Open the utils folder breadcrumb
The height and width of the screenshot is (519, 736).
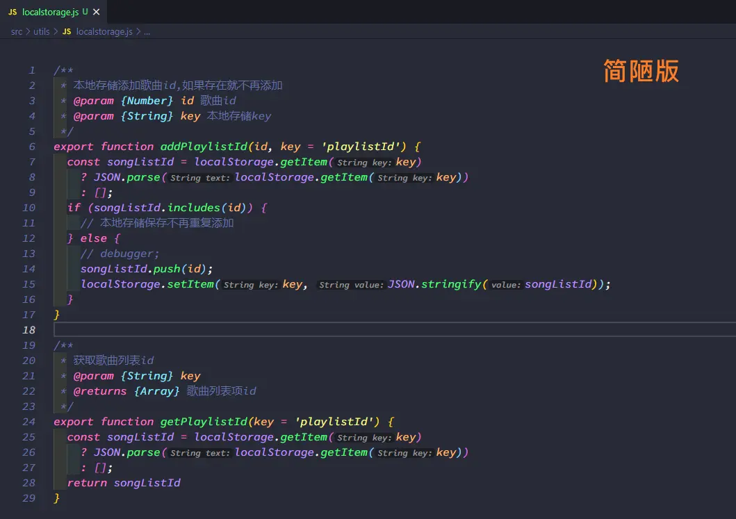click(41, 32)
